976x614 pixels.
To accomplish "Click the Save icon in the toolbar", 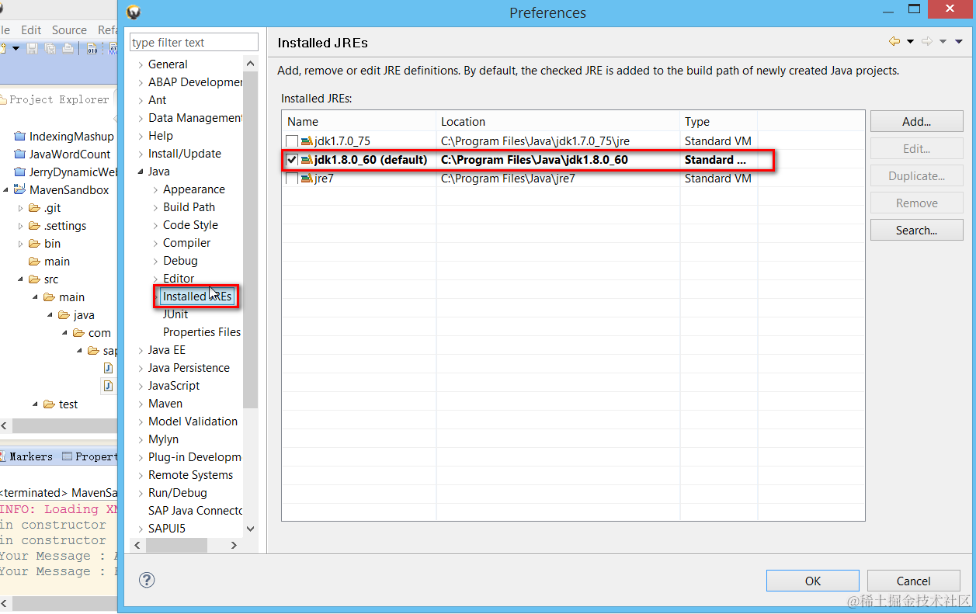I will 33,48.
